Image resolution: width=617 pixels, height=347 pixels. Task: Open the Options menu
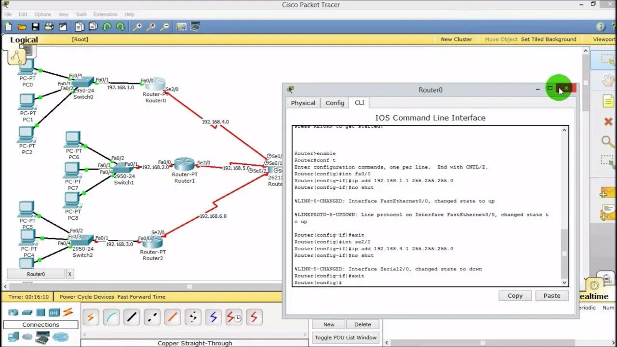(x=42, y=14)
